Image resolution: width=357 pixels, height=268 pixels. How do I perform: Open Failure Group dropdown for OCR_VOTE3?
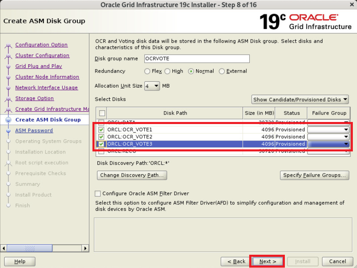click(x=328, y=144)
